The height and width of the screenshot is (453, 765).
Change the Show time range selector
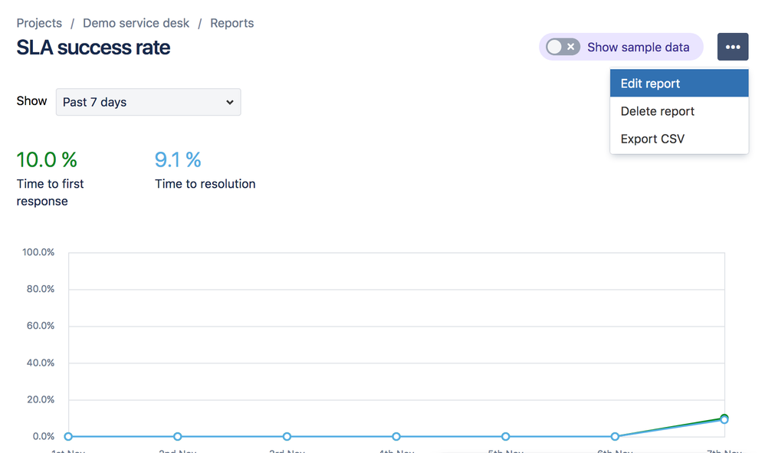[148, 102]
